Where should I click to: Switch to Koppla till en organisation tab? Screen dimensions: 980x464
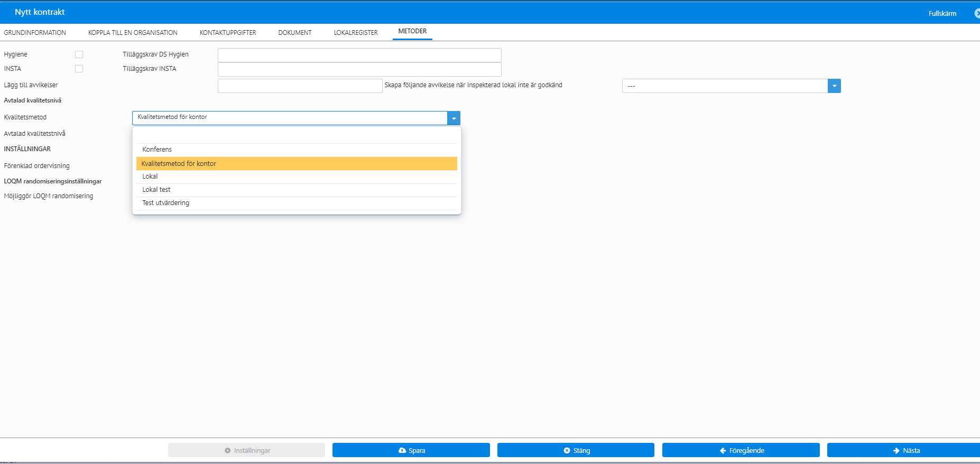(x=133, y=33)
